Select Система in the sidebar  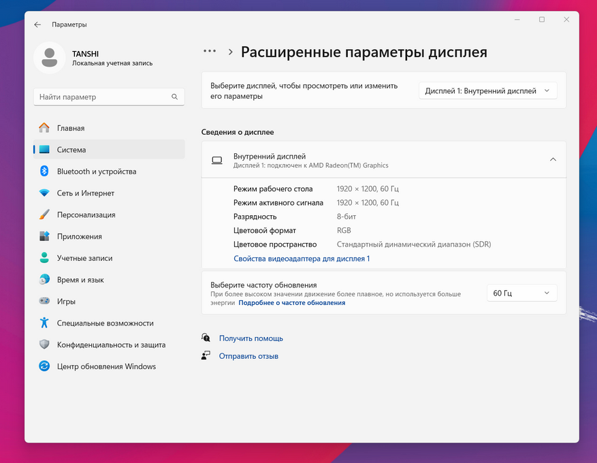[109, 150]
